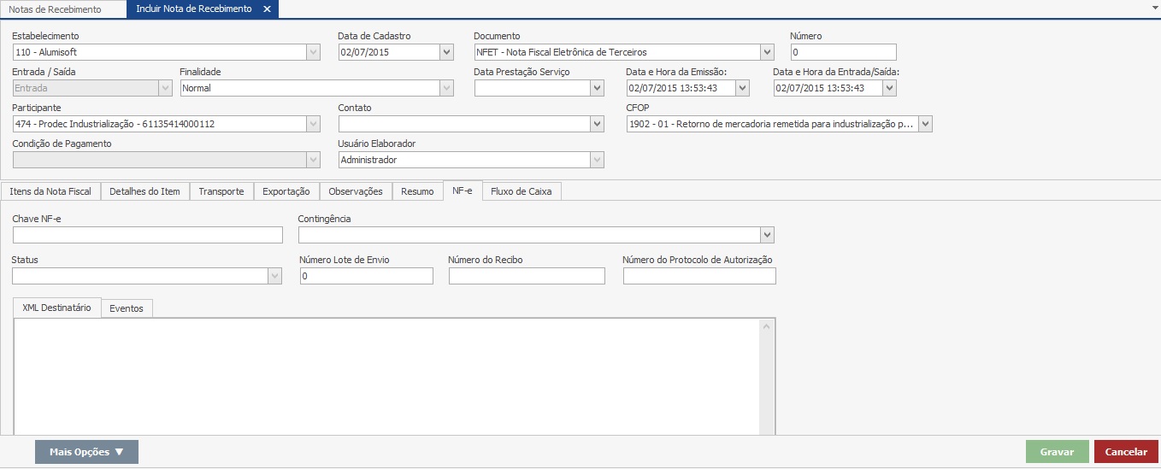The image size is (1161, 469).
Task: Expand the Usuário Elaborador dropdown
Action: click(597, 160)
